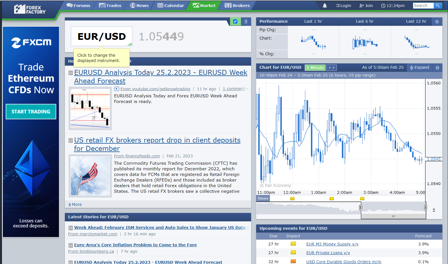Viewport: 448px width, 264px height.
Task: Open the 5 Minute timeframe dropdown
Action: coord(315,68)
